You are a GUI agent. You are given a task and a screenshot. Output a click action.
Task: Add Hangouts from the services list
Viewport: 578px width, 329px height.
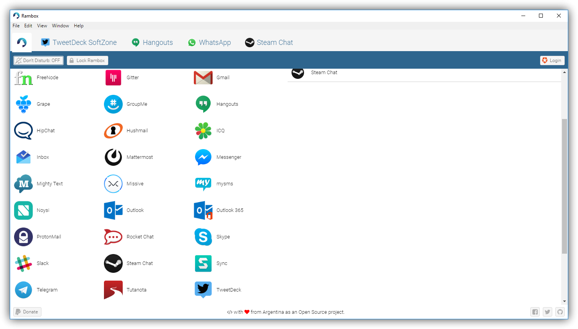click(203, 104)
